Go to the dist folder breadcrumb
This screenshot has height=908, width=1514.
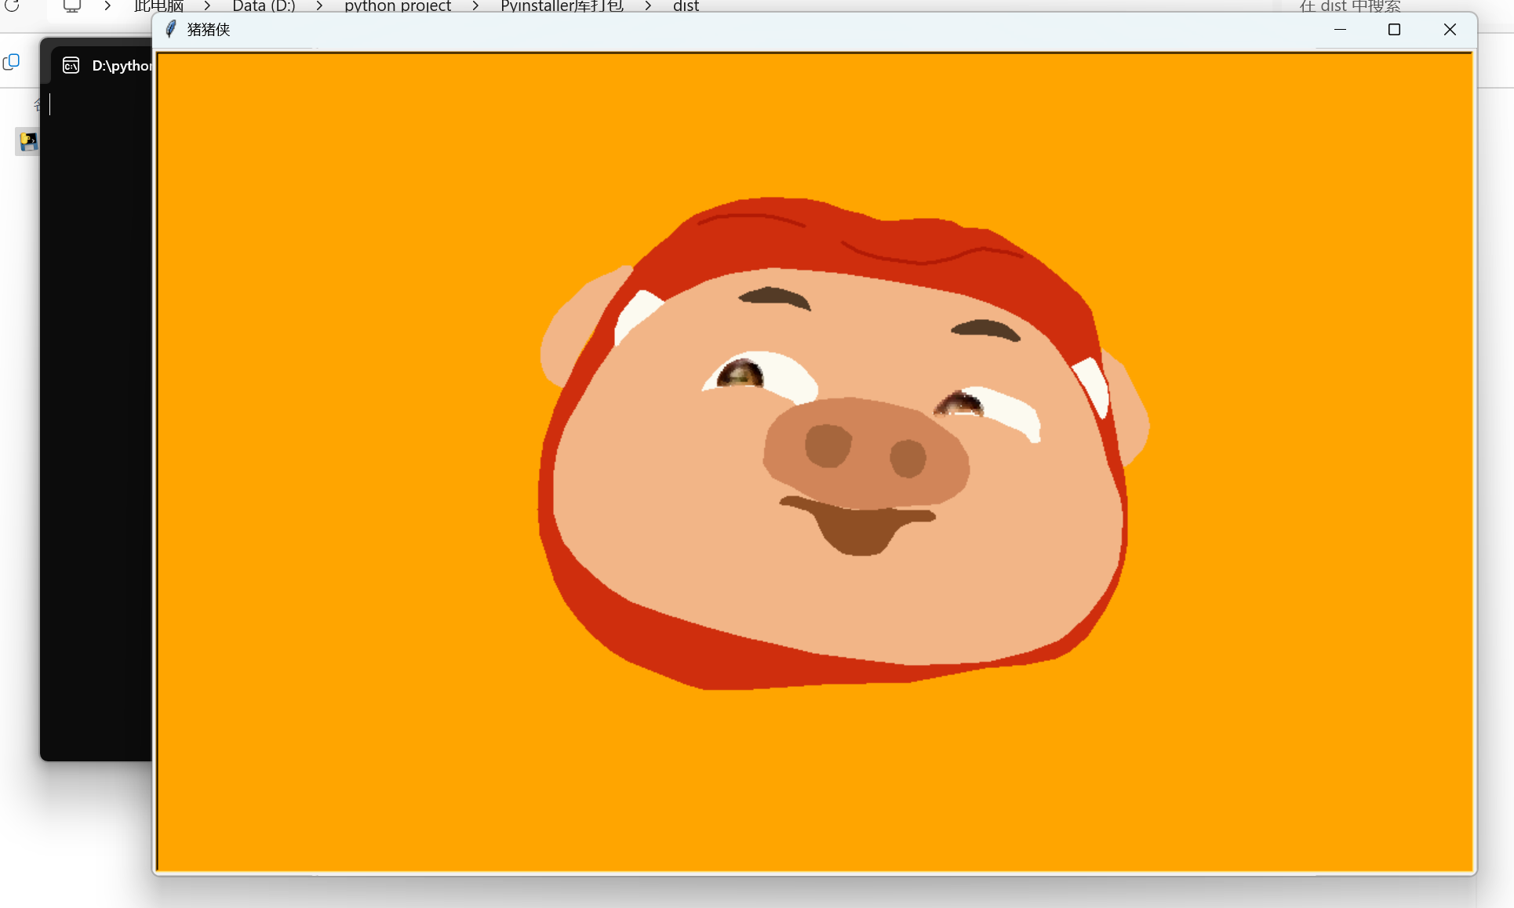click(x=686, y=6)
